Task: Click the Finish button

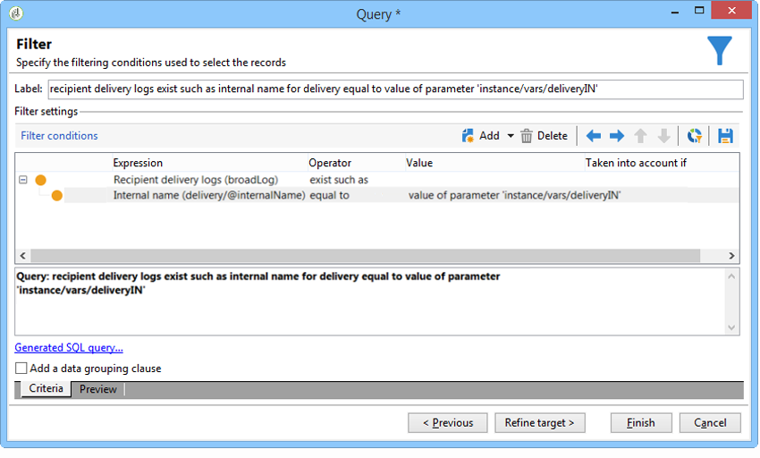Action: pyautogui.click(x=641, y=423)
